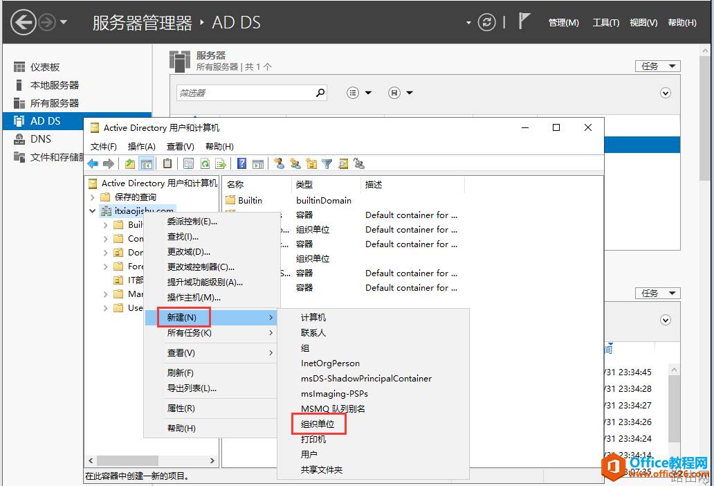This screenshot has width=714, height=486.
Task: Collapse the servers panel with chevron button
Action: click(666, 93)
